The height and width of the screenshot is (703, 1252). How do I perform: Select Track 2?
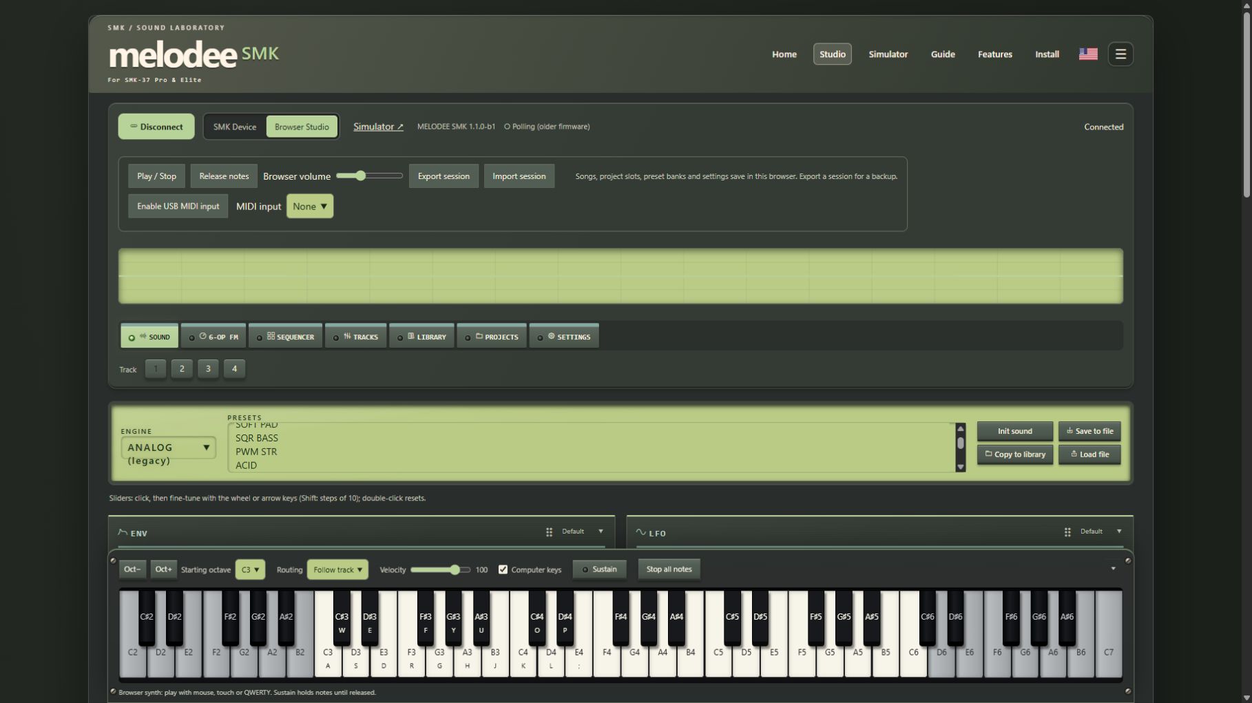click(x=182, y=369)
